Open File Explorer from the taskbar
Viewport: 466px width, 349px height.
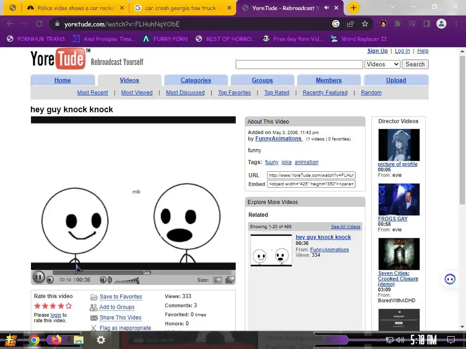tap(78, 340)
